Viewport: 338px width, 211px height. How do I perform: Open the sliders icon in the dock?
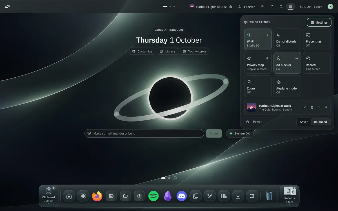(252, 196)
